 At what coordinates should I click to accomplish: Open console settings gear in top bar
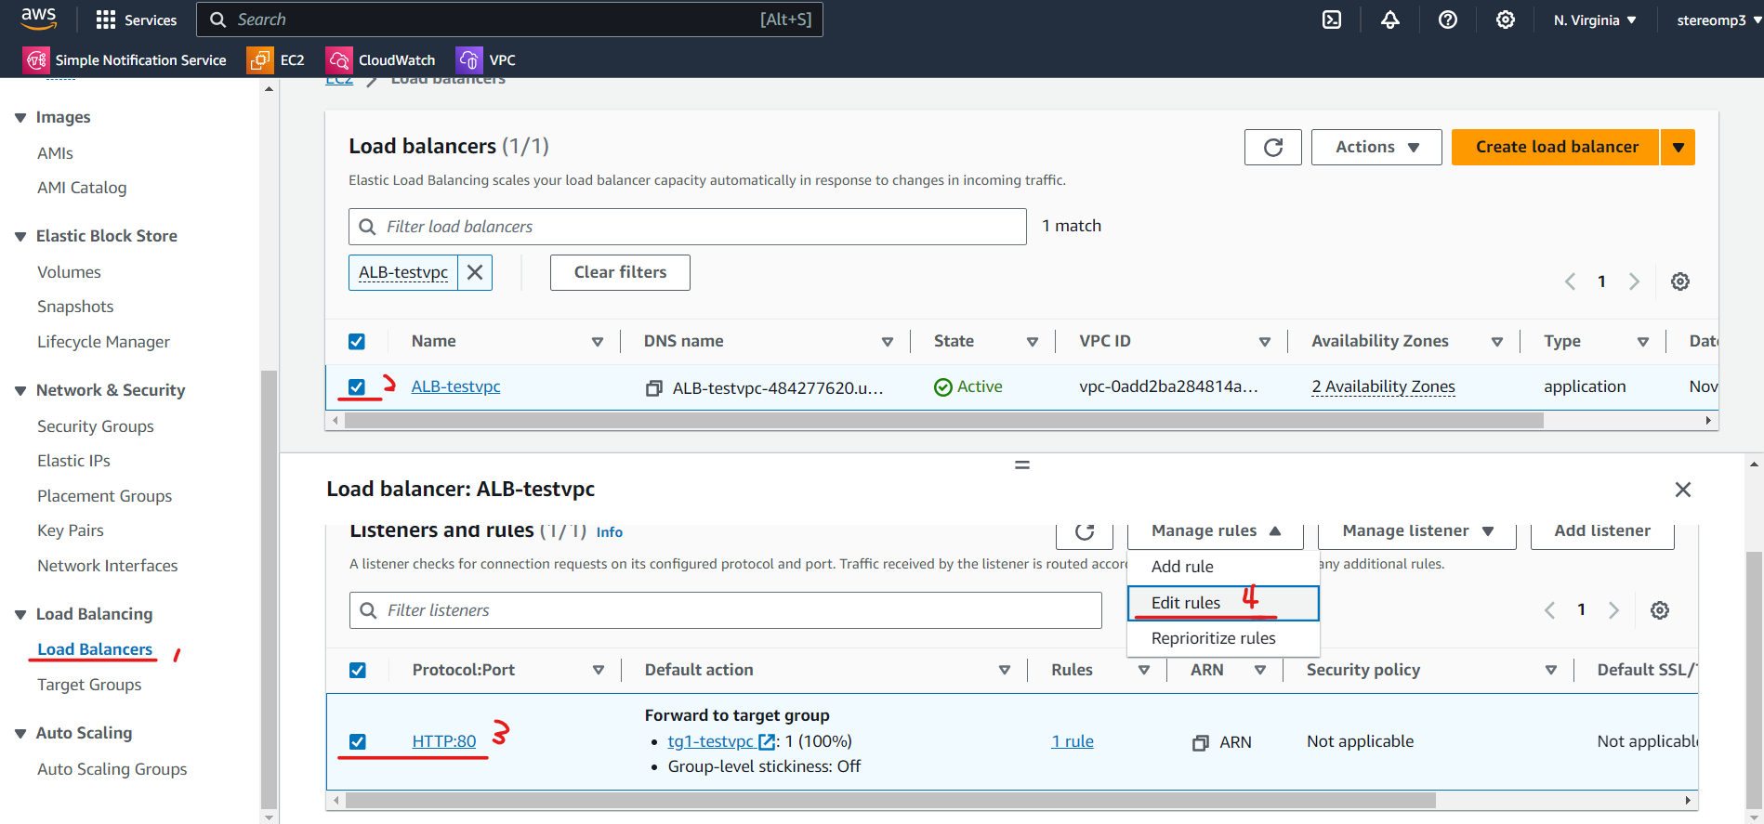tap(1506, 20)
